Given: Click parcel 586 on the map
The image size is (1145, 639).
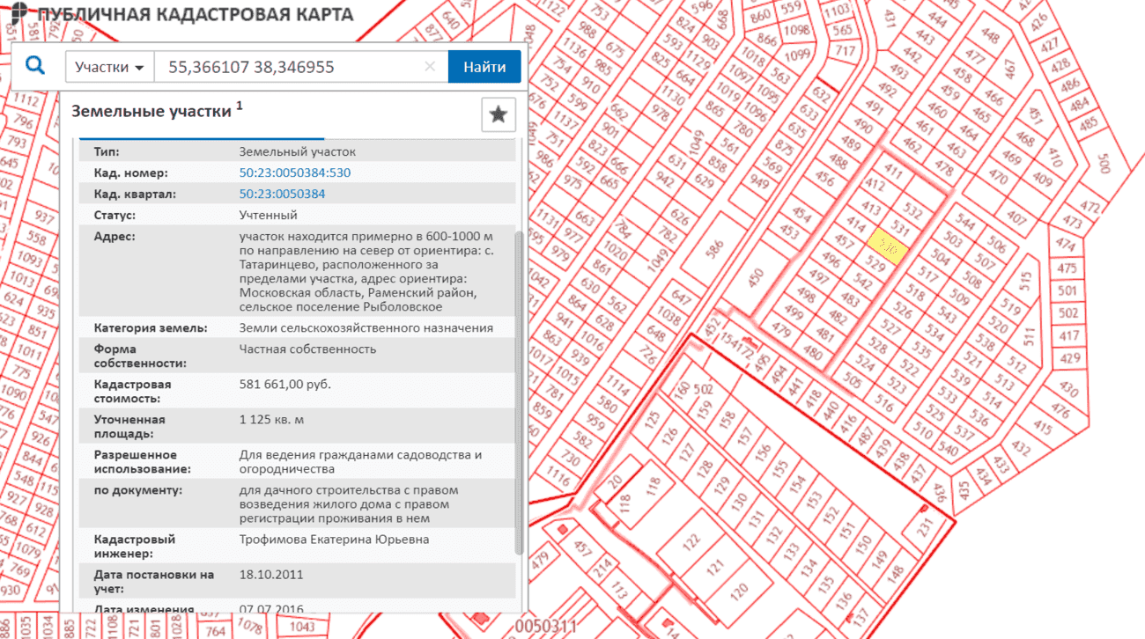Looking at the screenshot, I should point(713,251).
